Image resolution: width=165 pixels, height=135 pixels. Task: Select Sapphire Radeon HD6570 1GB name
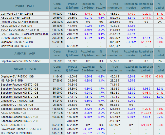coord(20,93)
